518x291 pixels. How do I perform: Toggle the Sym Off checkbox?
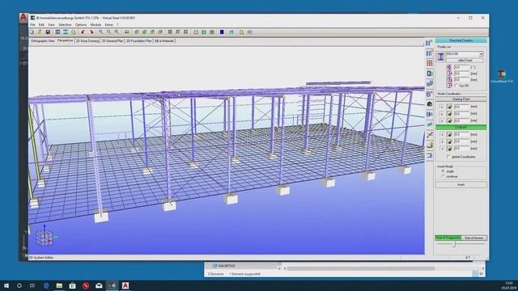click(456, 86)
